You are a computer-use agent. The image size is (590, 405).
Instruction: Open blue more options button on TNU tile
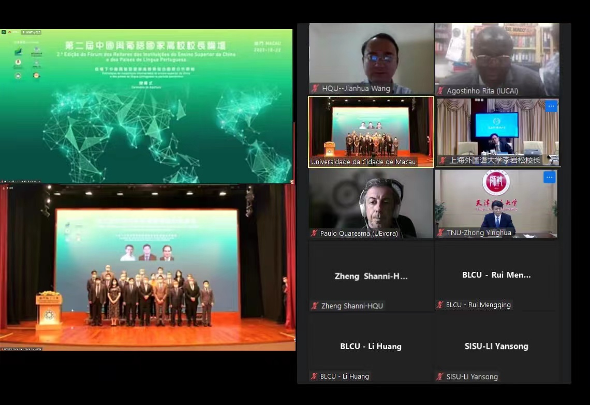(549, 178)
